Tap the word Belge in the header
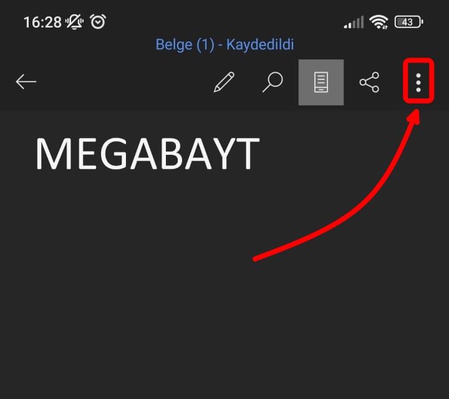The width and height of the screenshot is (449, 399). coord(174,45)
